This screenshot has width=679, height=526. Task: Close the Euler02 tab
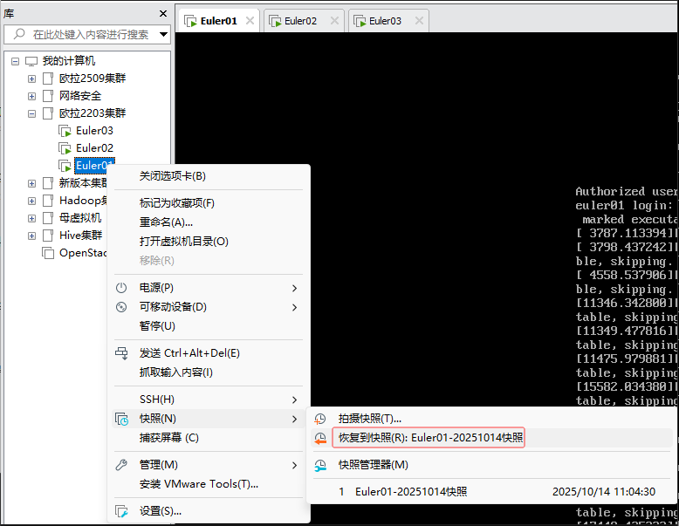point(334,20)
